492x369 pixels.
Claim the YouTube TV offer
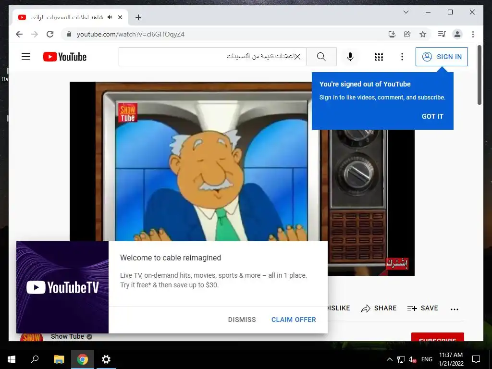tap(294, 320)
